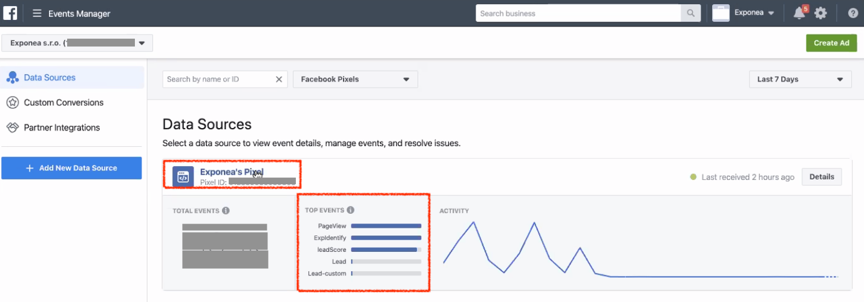Image resolution: width=864 pixels, height=302 pixels.
Task: Open the Last 7 Days date dropdown
Action: pos(800,79)
